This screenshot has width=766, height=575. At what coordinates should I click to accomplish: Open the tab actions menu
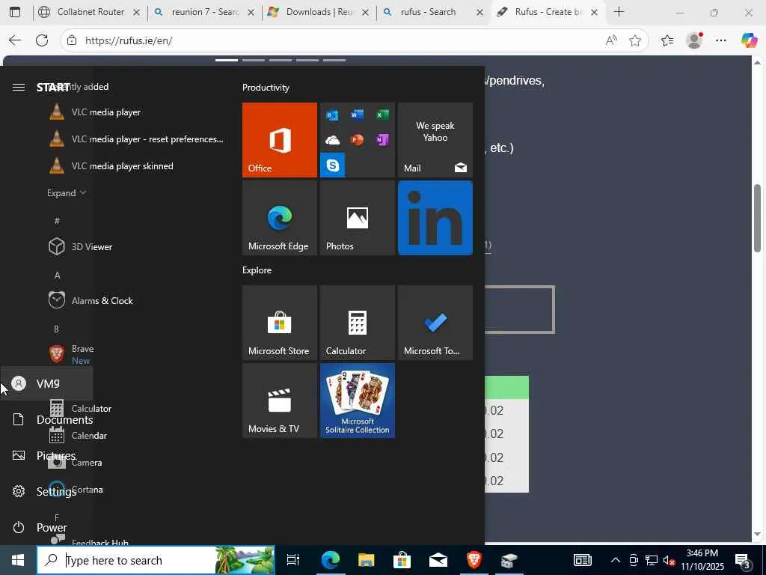[x=15, y=12]
